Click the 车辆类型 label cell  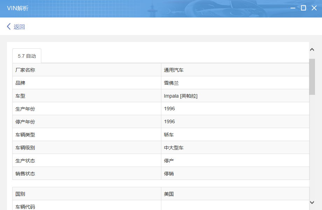tap(87, 134)
